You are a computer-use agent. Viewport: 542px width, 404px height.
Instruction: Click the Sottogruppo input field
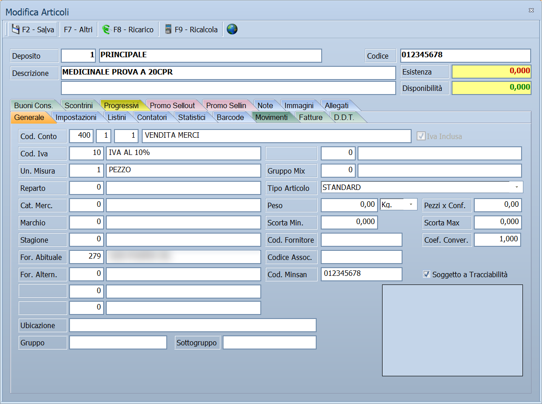click(x=269, y=343)
